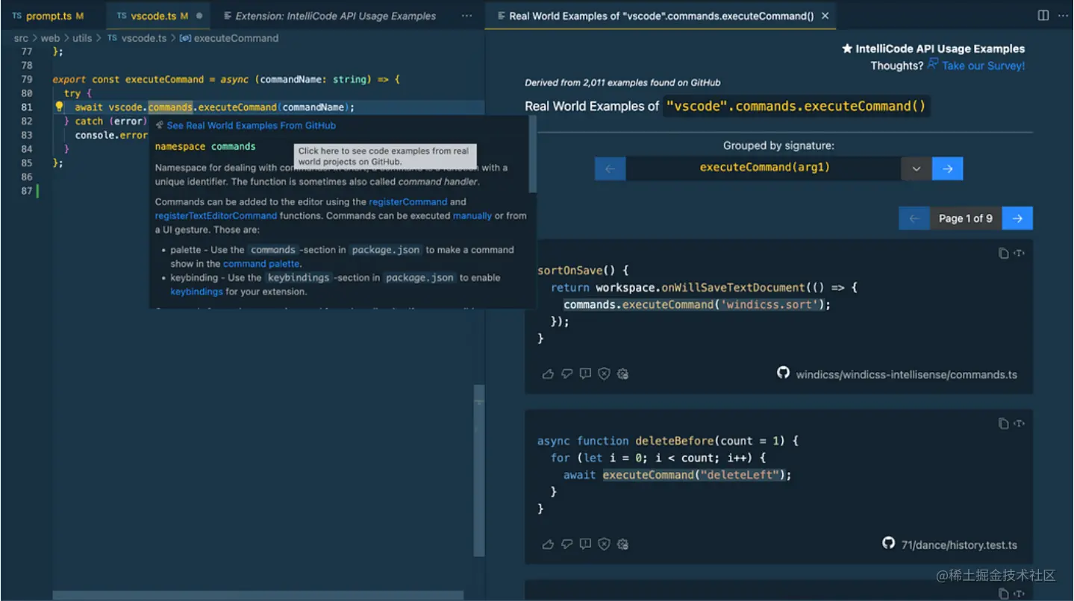
Task: Open the command palette link
Action: pos(261,263)
